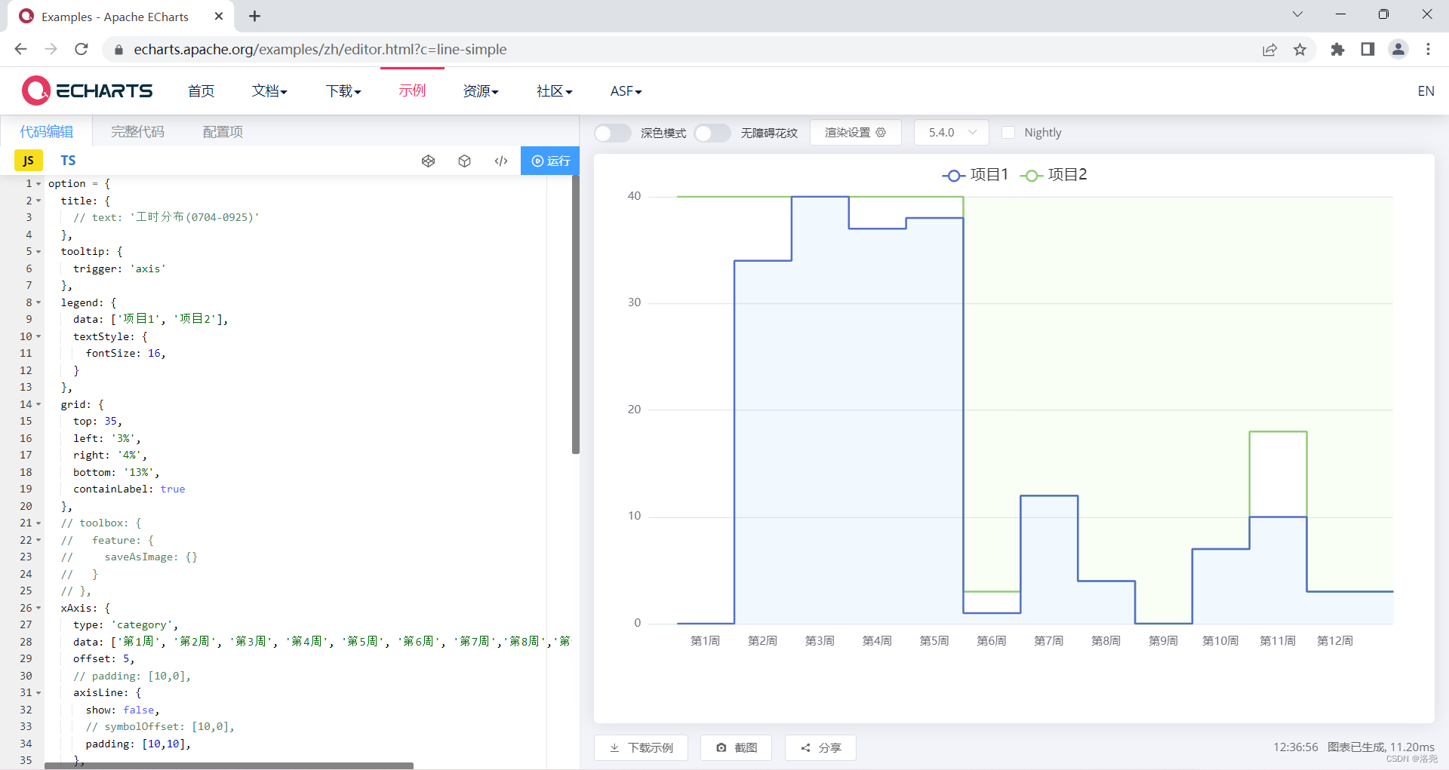Open the 5.4.0 version dropdown
The height and width of the screenshot is (770, 1449).
[950, 132]
